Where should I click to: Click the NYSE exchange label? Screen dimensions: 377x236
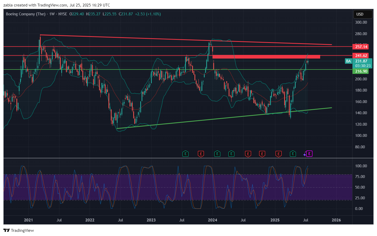(x=63, y=14)
